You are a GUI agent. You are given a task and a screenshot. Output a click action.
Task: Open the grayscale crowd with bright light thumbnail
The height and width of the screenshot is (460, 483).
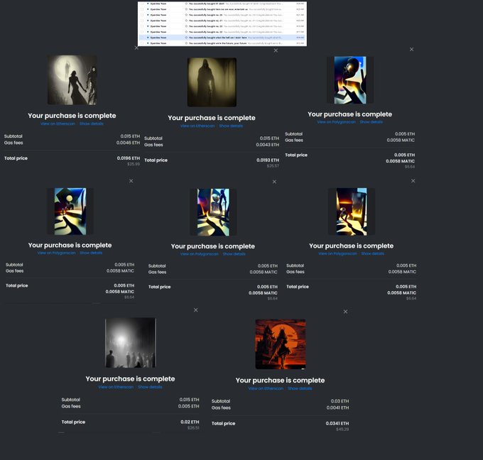click(131, 343)
